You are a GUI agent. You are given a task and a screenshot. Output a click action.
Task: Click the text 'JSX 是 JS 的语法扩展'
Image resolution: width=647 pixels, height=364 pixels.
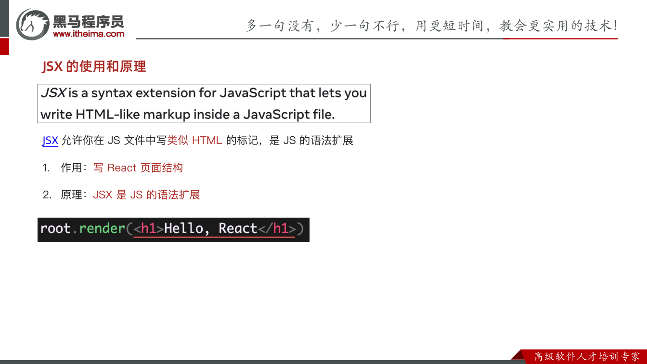click(146, 195)
